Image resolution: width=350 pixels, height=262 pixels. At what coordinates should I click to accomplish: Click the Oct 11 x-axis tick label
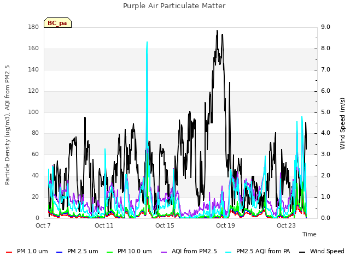coord(104,225)
